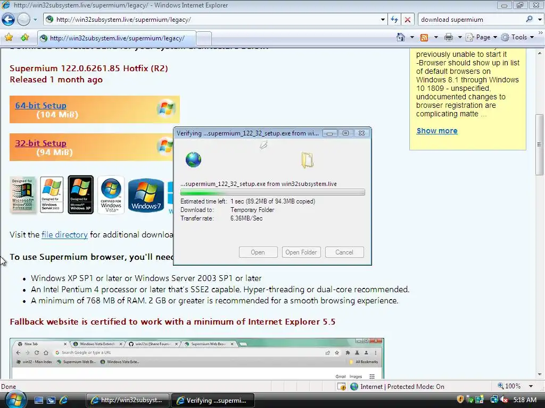This screenshot has width=545, height=408.
Task: Open the Tools menu
Action: click(x=517, y=37)
